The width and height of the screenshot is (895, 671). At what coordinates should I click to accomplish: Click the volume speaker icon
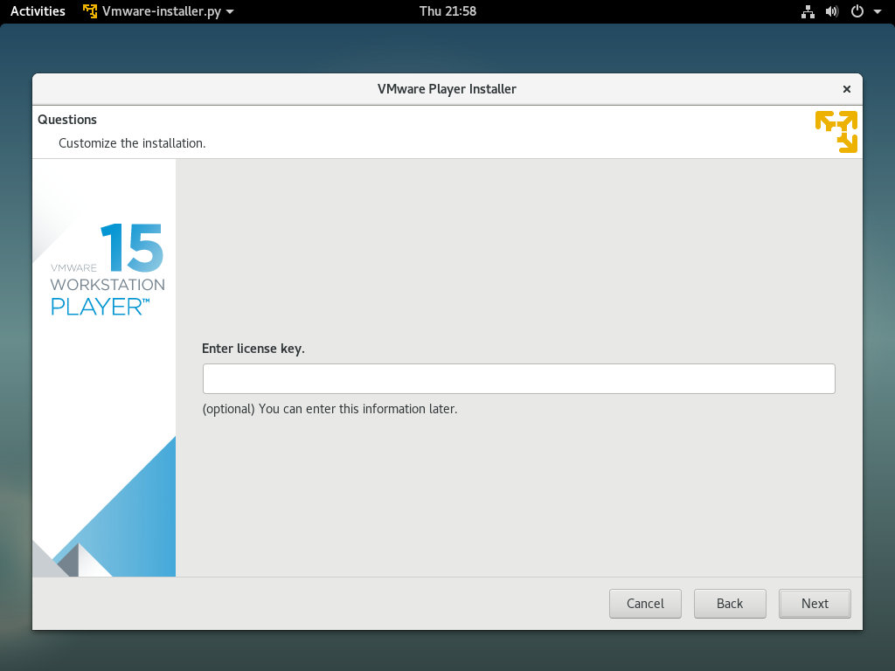(x=832, y=11)
